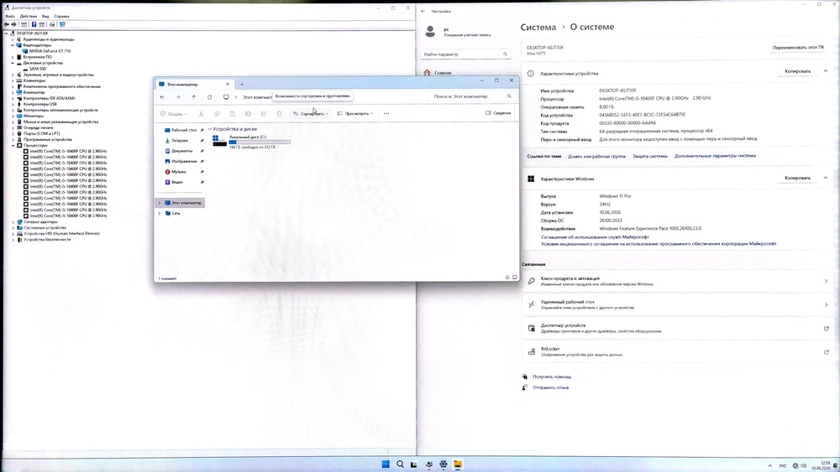Click Получить помощь link
Image resolution: width=840 pixels, height=472 pixels.
[x=552, y=377]
